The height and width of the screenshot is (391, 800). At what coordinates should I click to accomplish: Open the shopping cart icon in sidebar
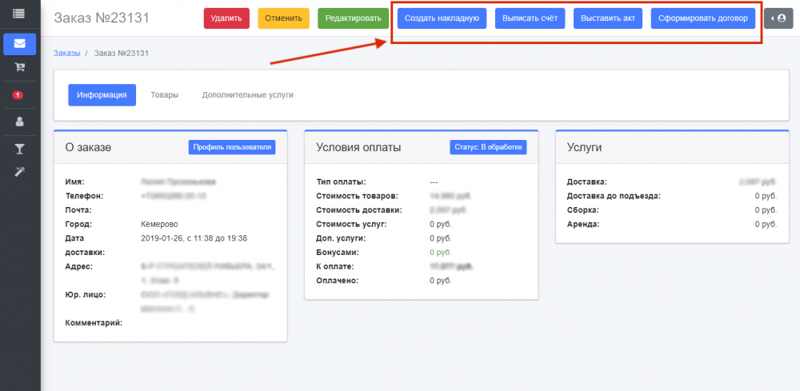pyautogui.click(x=19, y=67)
